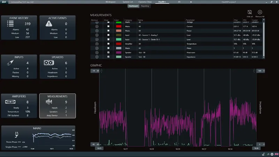Switch to the Workspace tab
Screen dimensions: 279x157
click(111, 2)
